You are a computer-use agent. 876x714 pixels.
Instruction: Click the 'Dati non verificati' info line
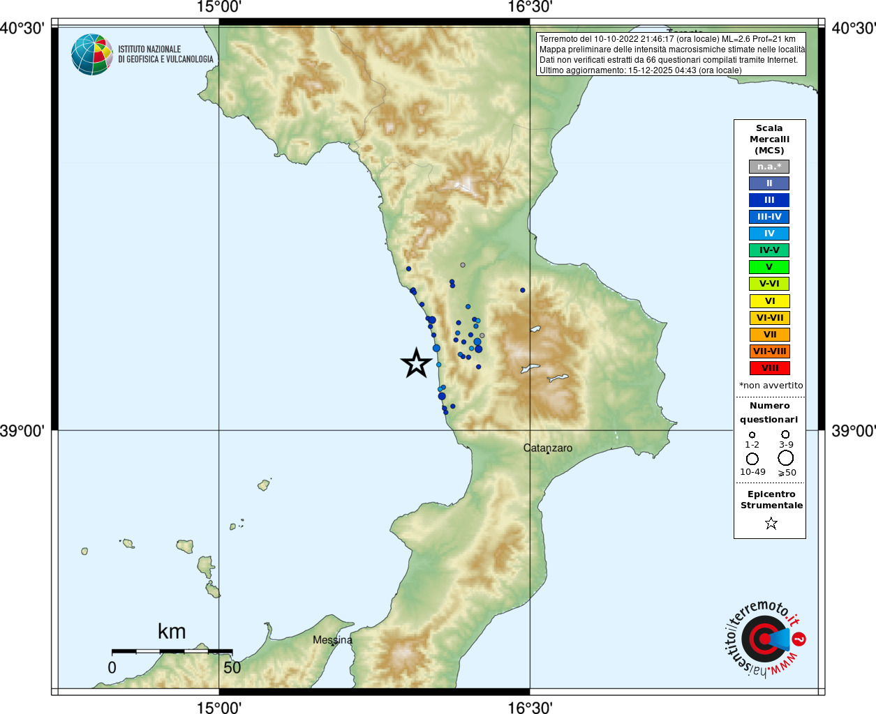[x=668, y=60]
